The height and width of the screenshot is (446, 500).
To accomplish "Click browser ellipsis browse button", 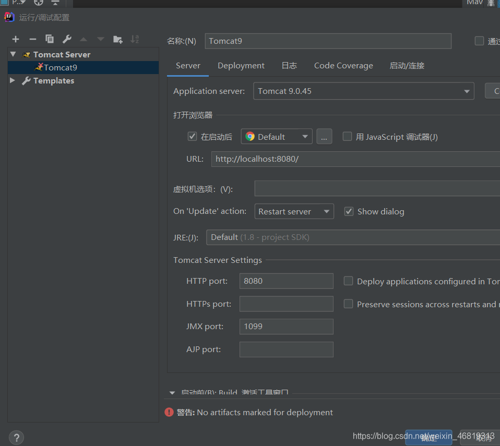I will [x=324, y=137].
